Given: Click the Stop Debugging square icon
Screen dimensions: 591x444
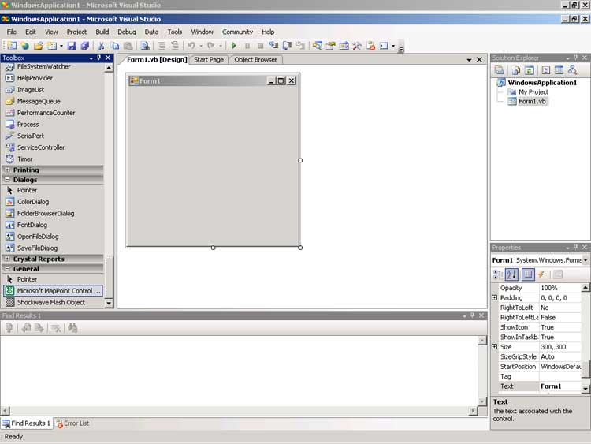Looking at the screenshot, I should [x=261, y=46].
